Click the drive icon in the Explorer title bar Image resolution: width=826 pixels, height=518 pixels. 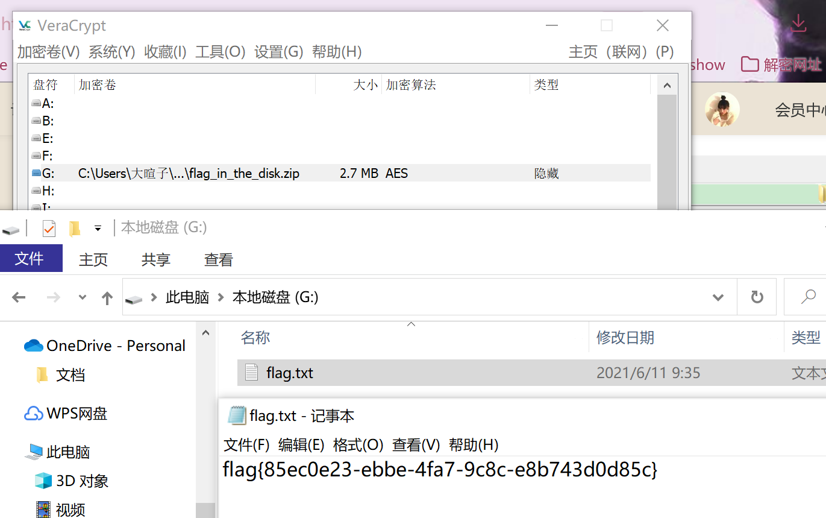tap(11, 229)
